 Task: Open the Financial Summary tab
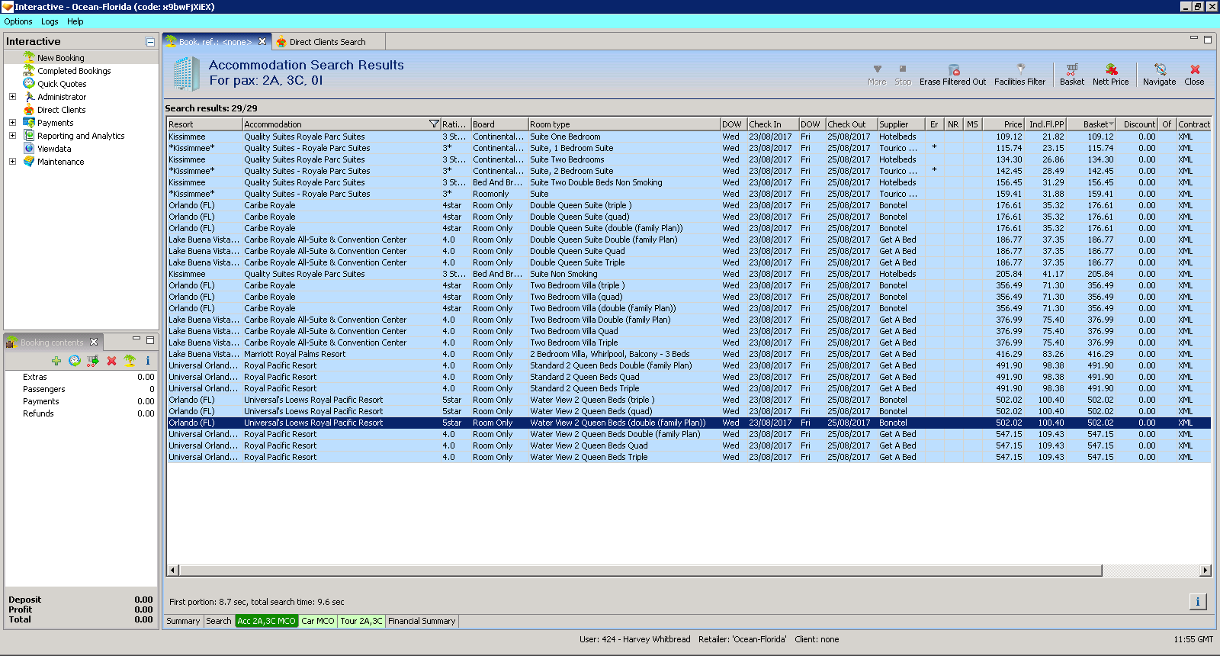coord(422,621)
